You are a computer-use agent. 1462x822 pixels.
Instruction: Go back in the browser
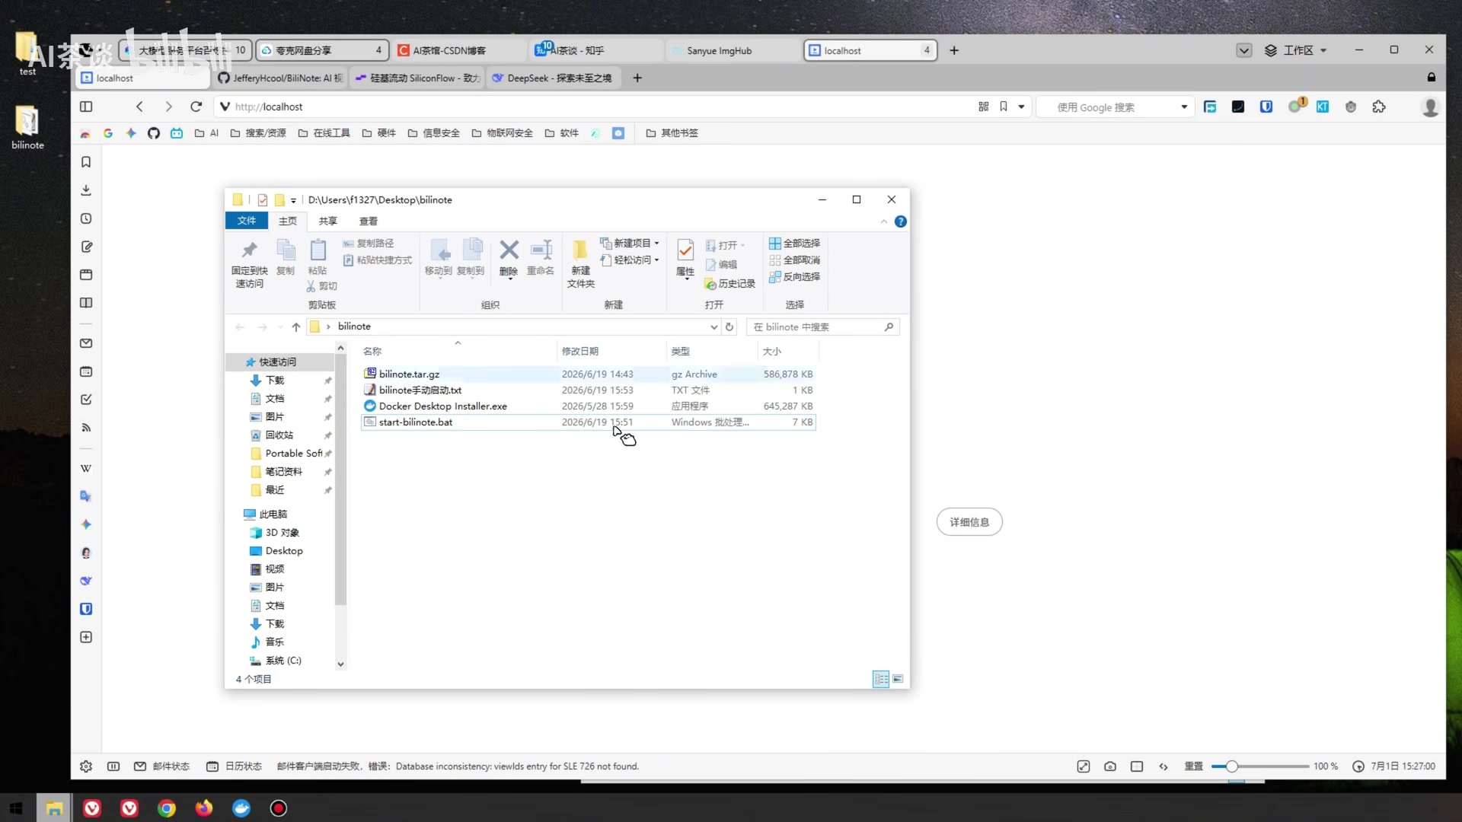coord(139,107)
